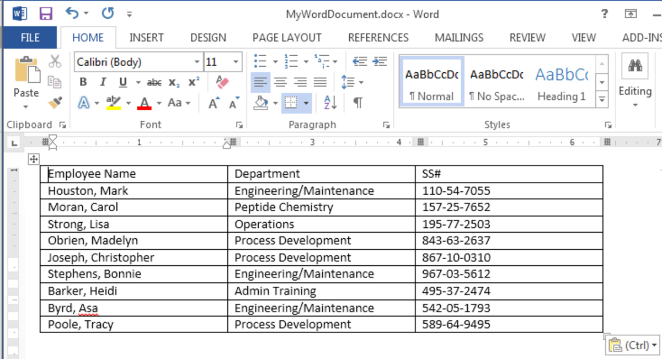Enable center text alignment
The height and width of the screenshot is (359, 662).
coord(280,82)
